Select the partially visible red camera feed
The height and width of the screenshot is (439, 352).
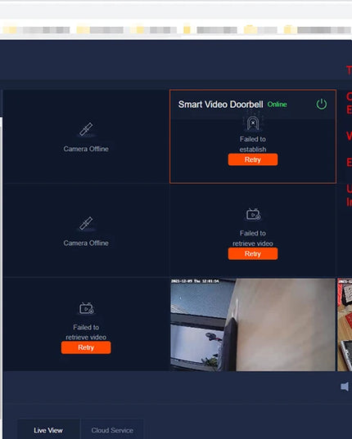pos(345,325)
